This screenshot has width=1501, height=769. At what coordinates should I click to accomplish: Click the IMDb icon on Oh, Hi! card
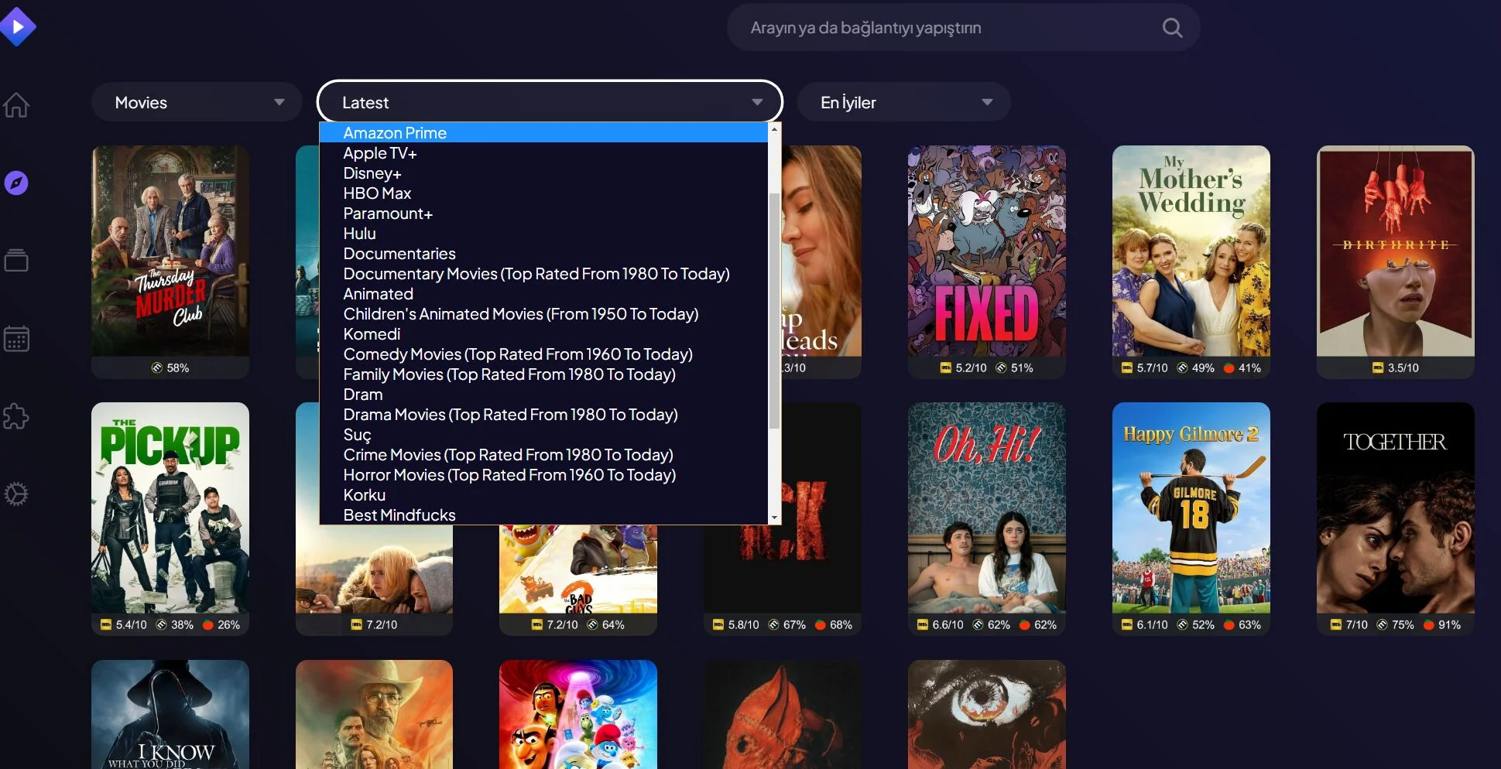(x=922, y=625)
